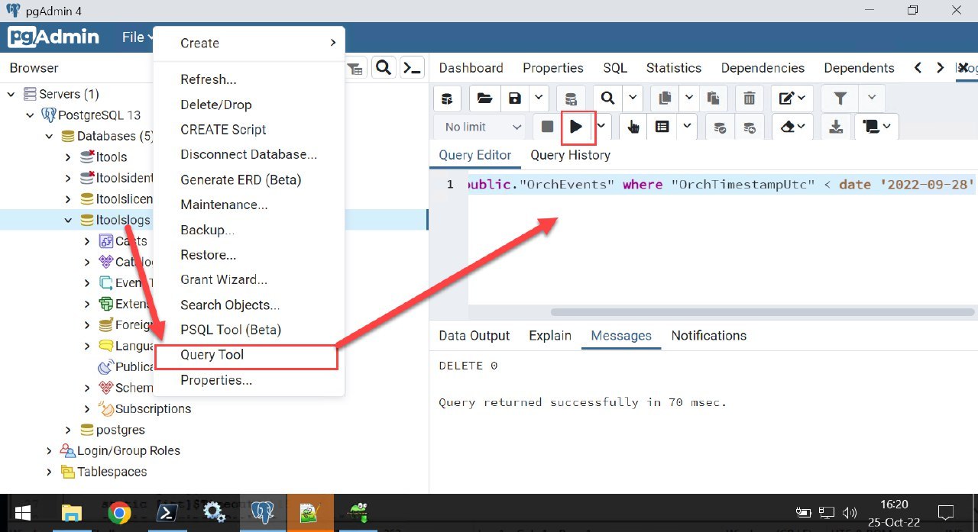Click the Delete trash icon

click(750, 98)
